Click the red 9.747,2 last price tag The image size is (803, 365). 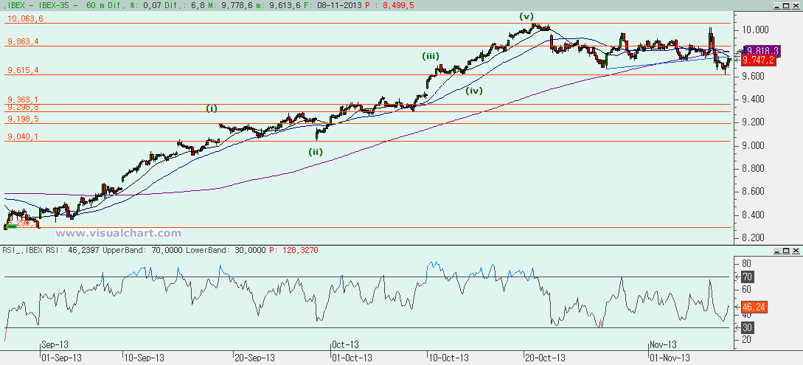click(x=758, y=60)
